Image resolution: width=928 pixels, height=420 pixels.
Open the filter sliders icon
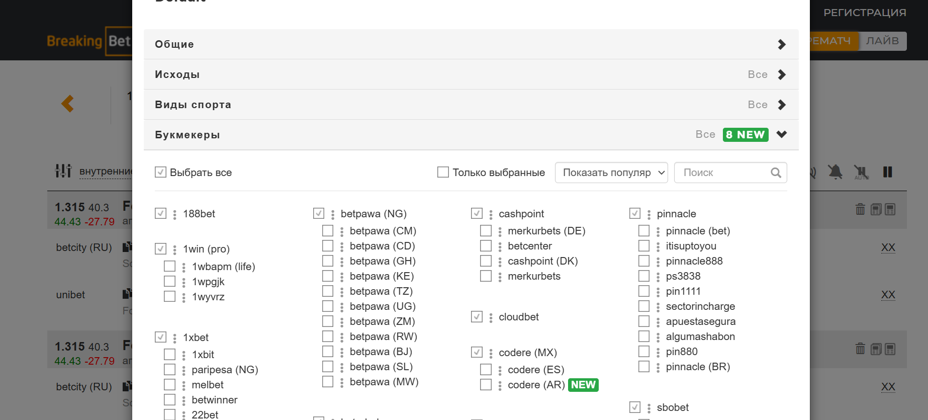point(63,171)
